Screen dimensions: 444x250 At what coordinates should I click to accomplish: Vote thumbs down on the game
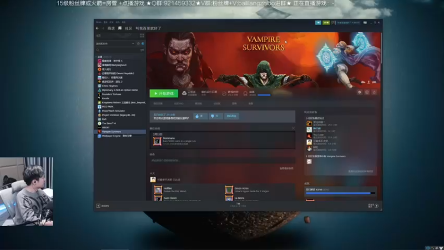[215, 116]
